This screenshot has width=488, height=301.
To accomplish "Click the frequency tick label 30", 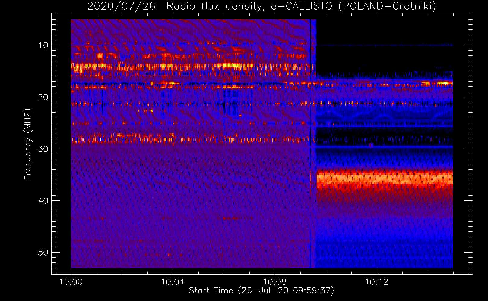I will 43,149.
